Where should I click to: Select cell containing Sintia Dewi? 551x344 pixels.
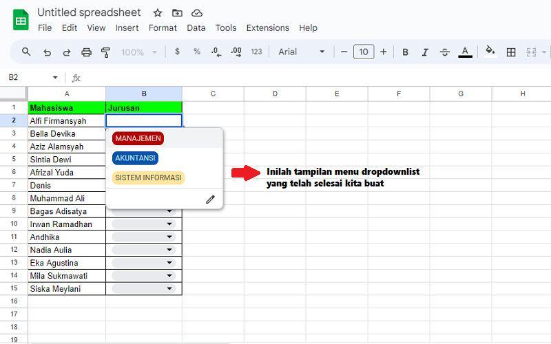tap(67, 160)
